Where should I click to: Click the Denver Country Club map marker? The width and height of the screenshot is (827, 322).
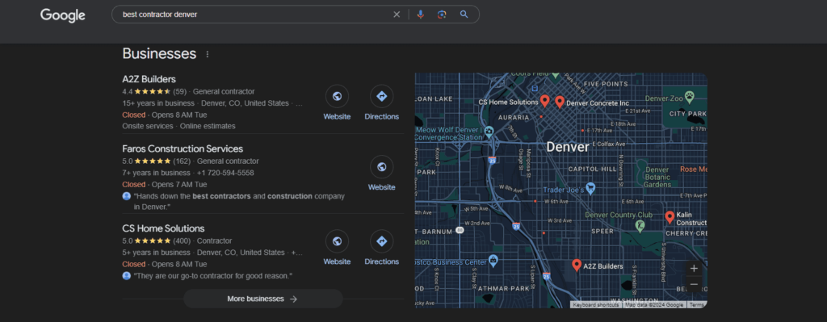click(x=640, y=225)
